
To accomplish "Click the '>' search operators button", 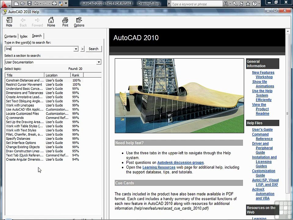I will pos(82,49).
